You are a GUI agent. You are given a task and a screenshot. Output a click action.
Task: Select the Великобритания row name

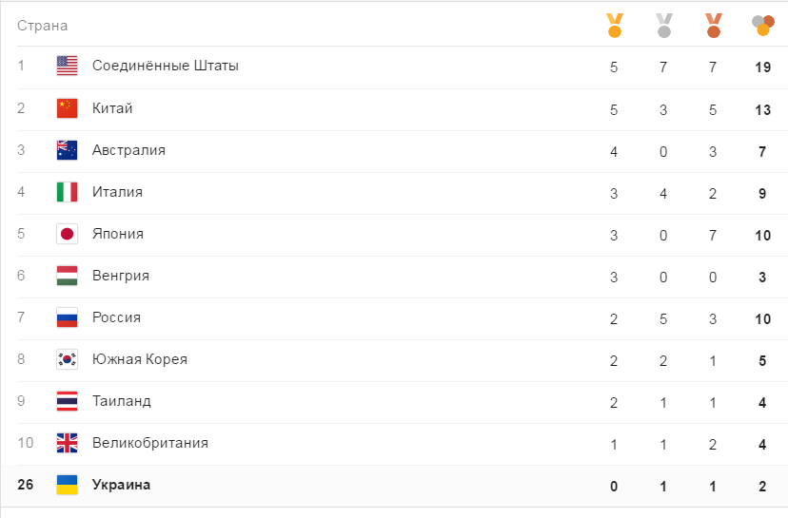point(149,443)
